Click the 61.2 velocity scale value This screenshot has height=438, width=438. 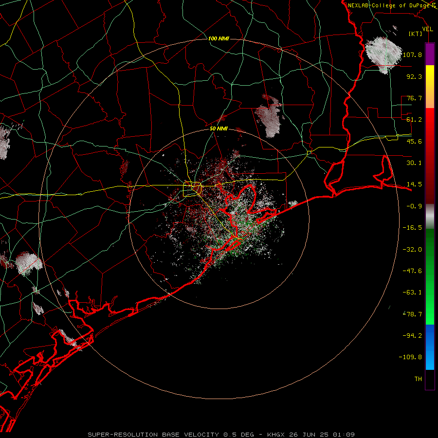pyautogui.click(x=414, y=120)
